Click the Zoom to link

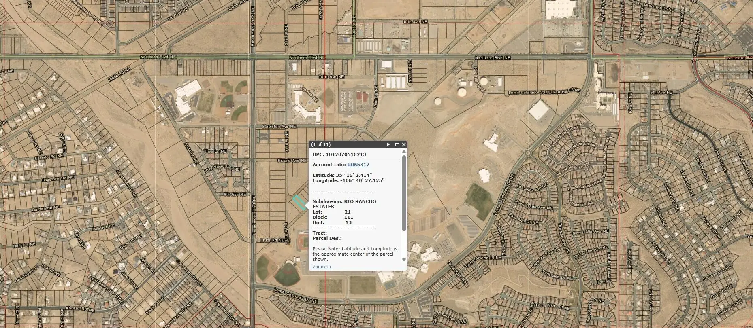[x=322, y=267]
